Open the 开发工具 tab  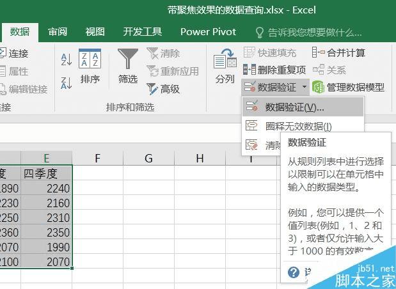click(143, 32)
